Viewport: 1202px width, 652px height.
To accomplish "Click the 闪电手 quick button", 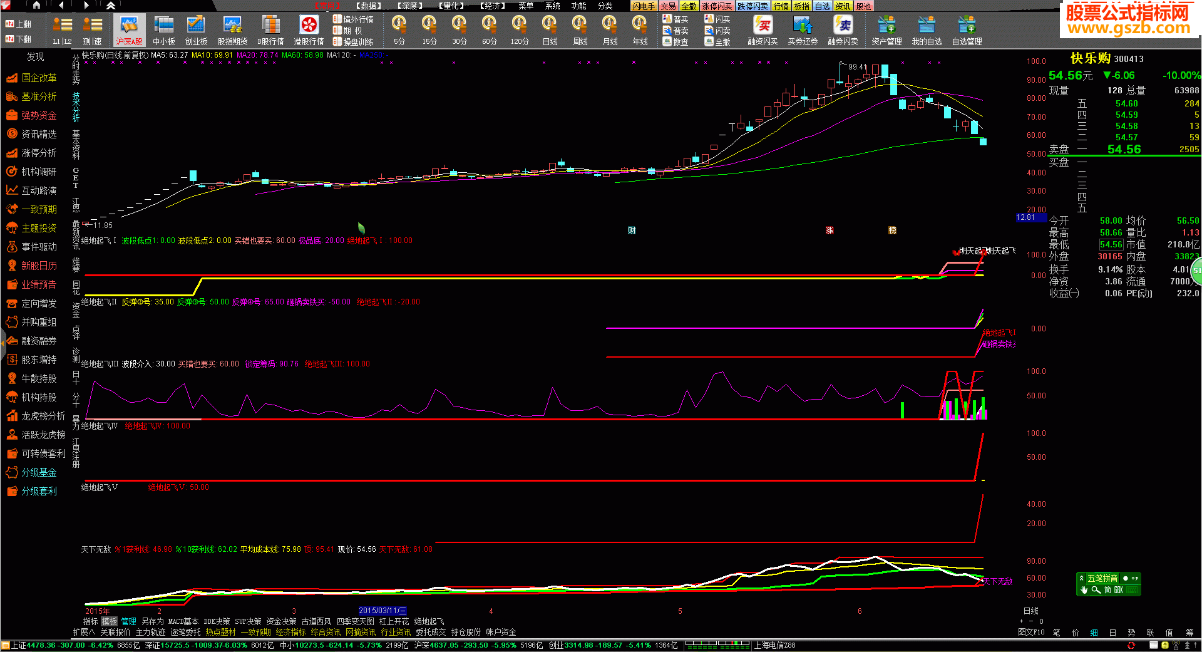I will coord(644,6).
